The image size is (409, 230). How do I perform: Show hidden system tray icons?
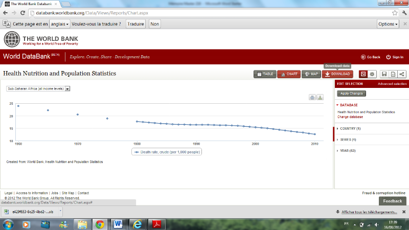coord(355,225)
